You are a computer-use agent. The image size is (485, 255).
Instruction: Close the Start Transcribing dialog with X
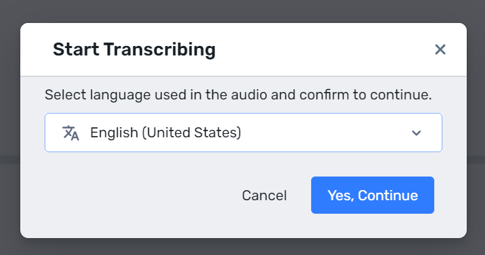click(440, 49)
